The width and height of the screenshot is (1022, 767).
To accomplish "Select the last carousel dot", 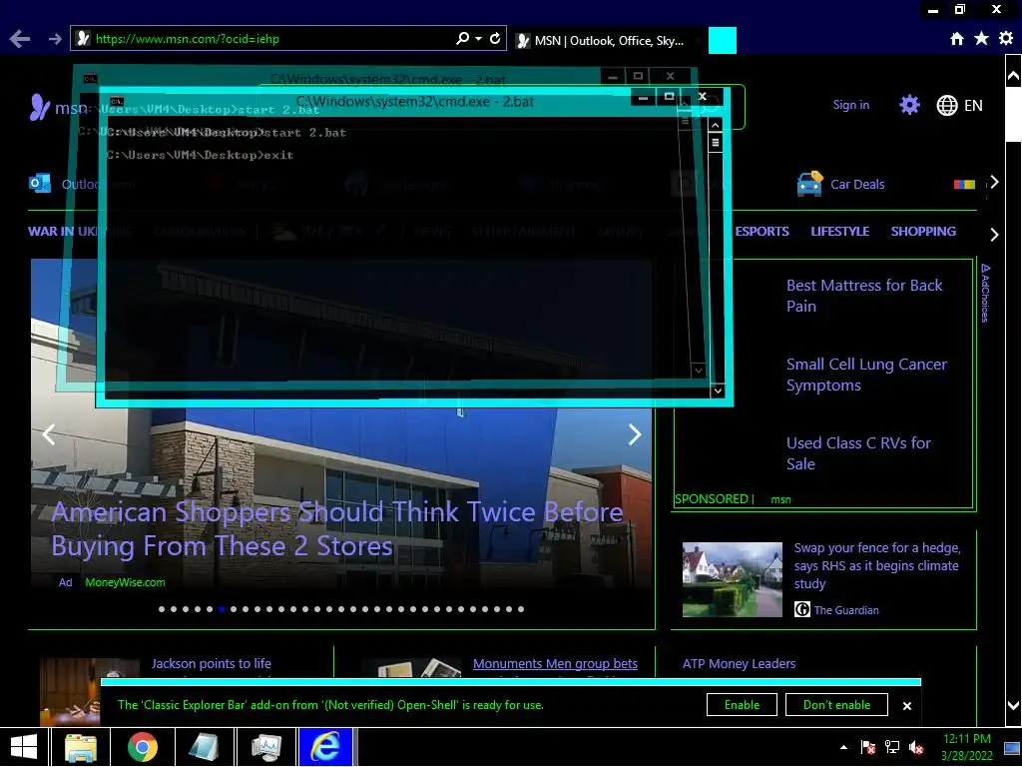I will [x=521, y=609].
